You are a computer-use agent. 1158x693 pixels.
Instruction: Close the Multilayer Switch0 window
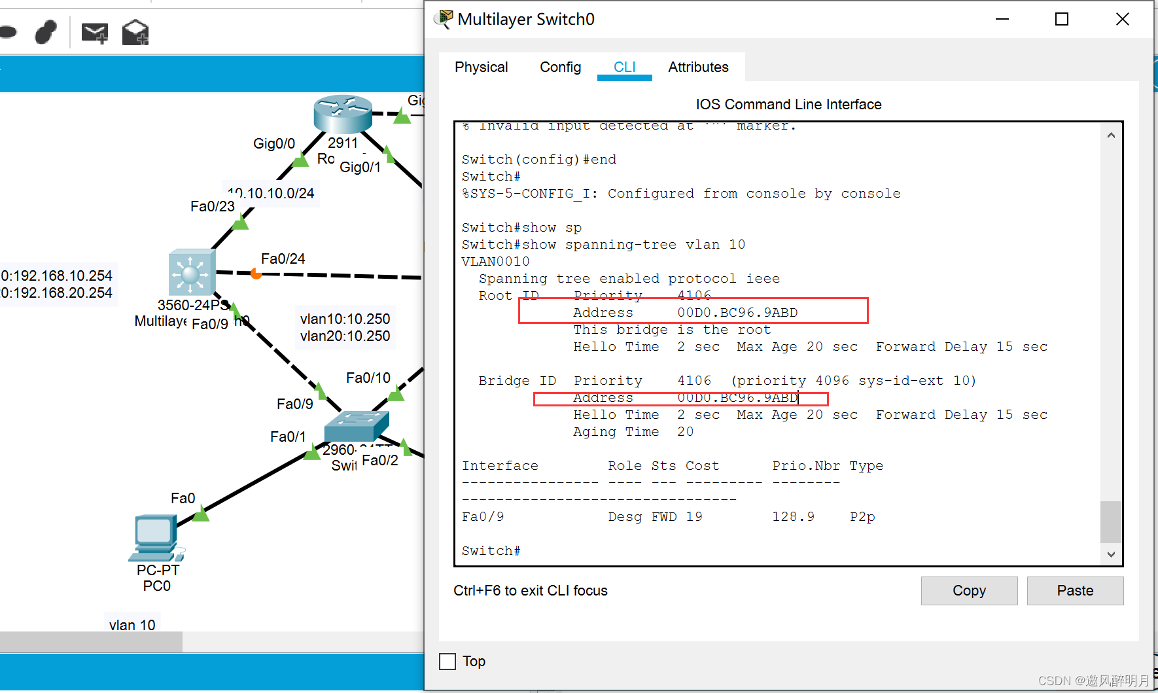[1122, 20]
